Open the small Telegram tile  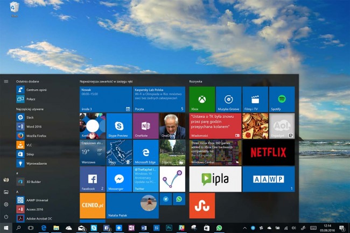pos(166,199)
